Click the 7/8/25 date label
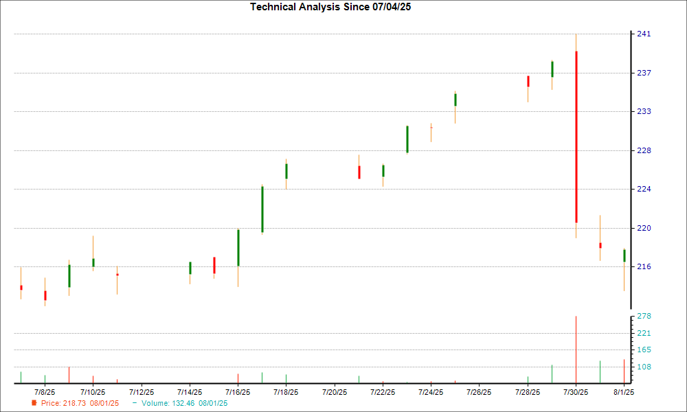 tap(45, 392)
